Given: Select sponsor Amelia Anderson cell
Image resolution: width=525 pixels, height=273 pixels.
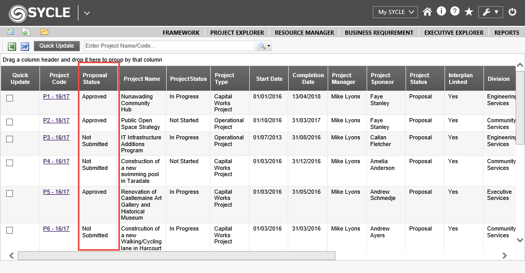Looking at the screenshot, I should 386,171.
